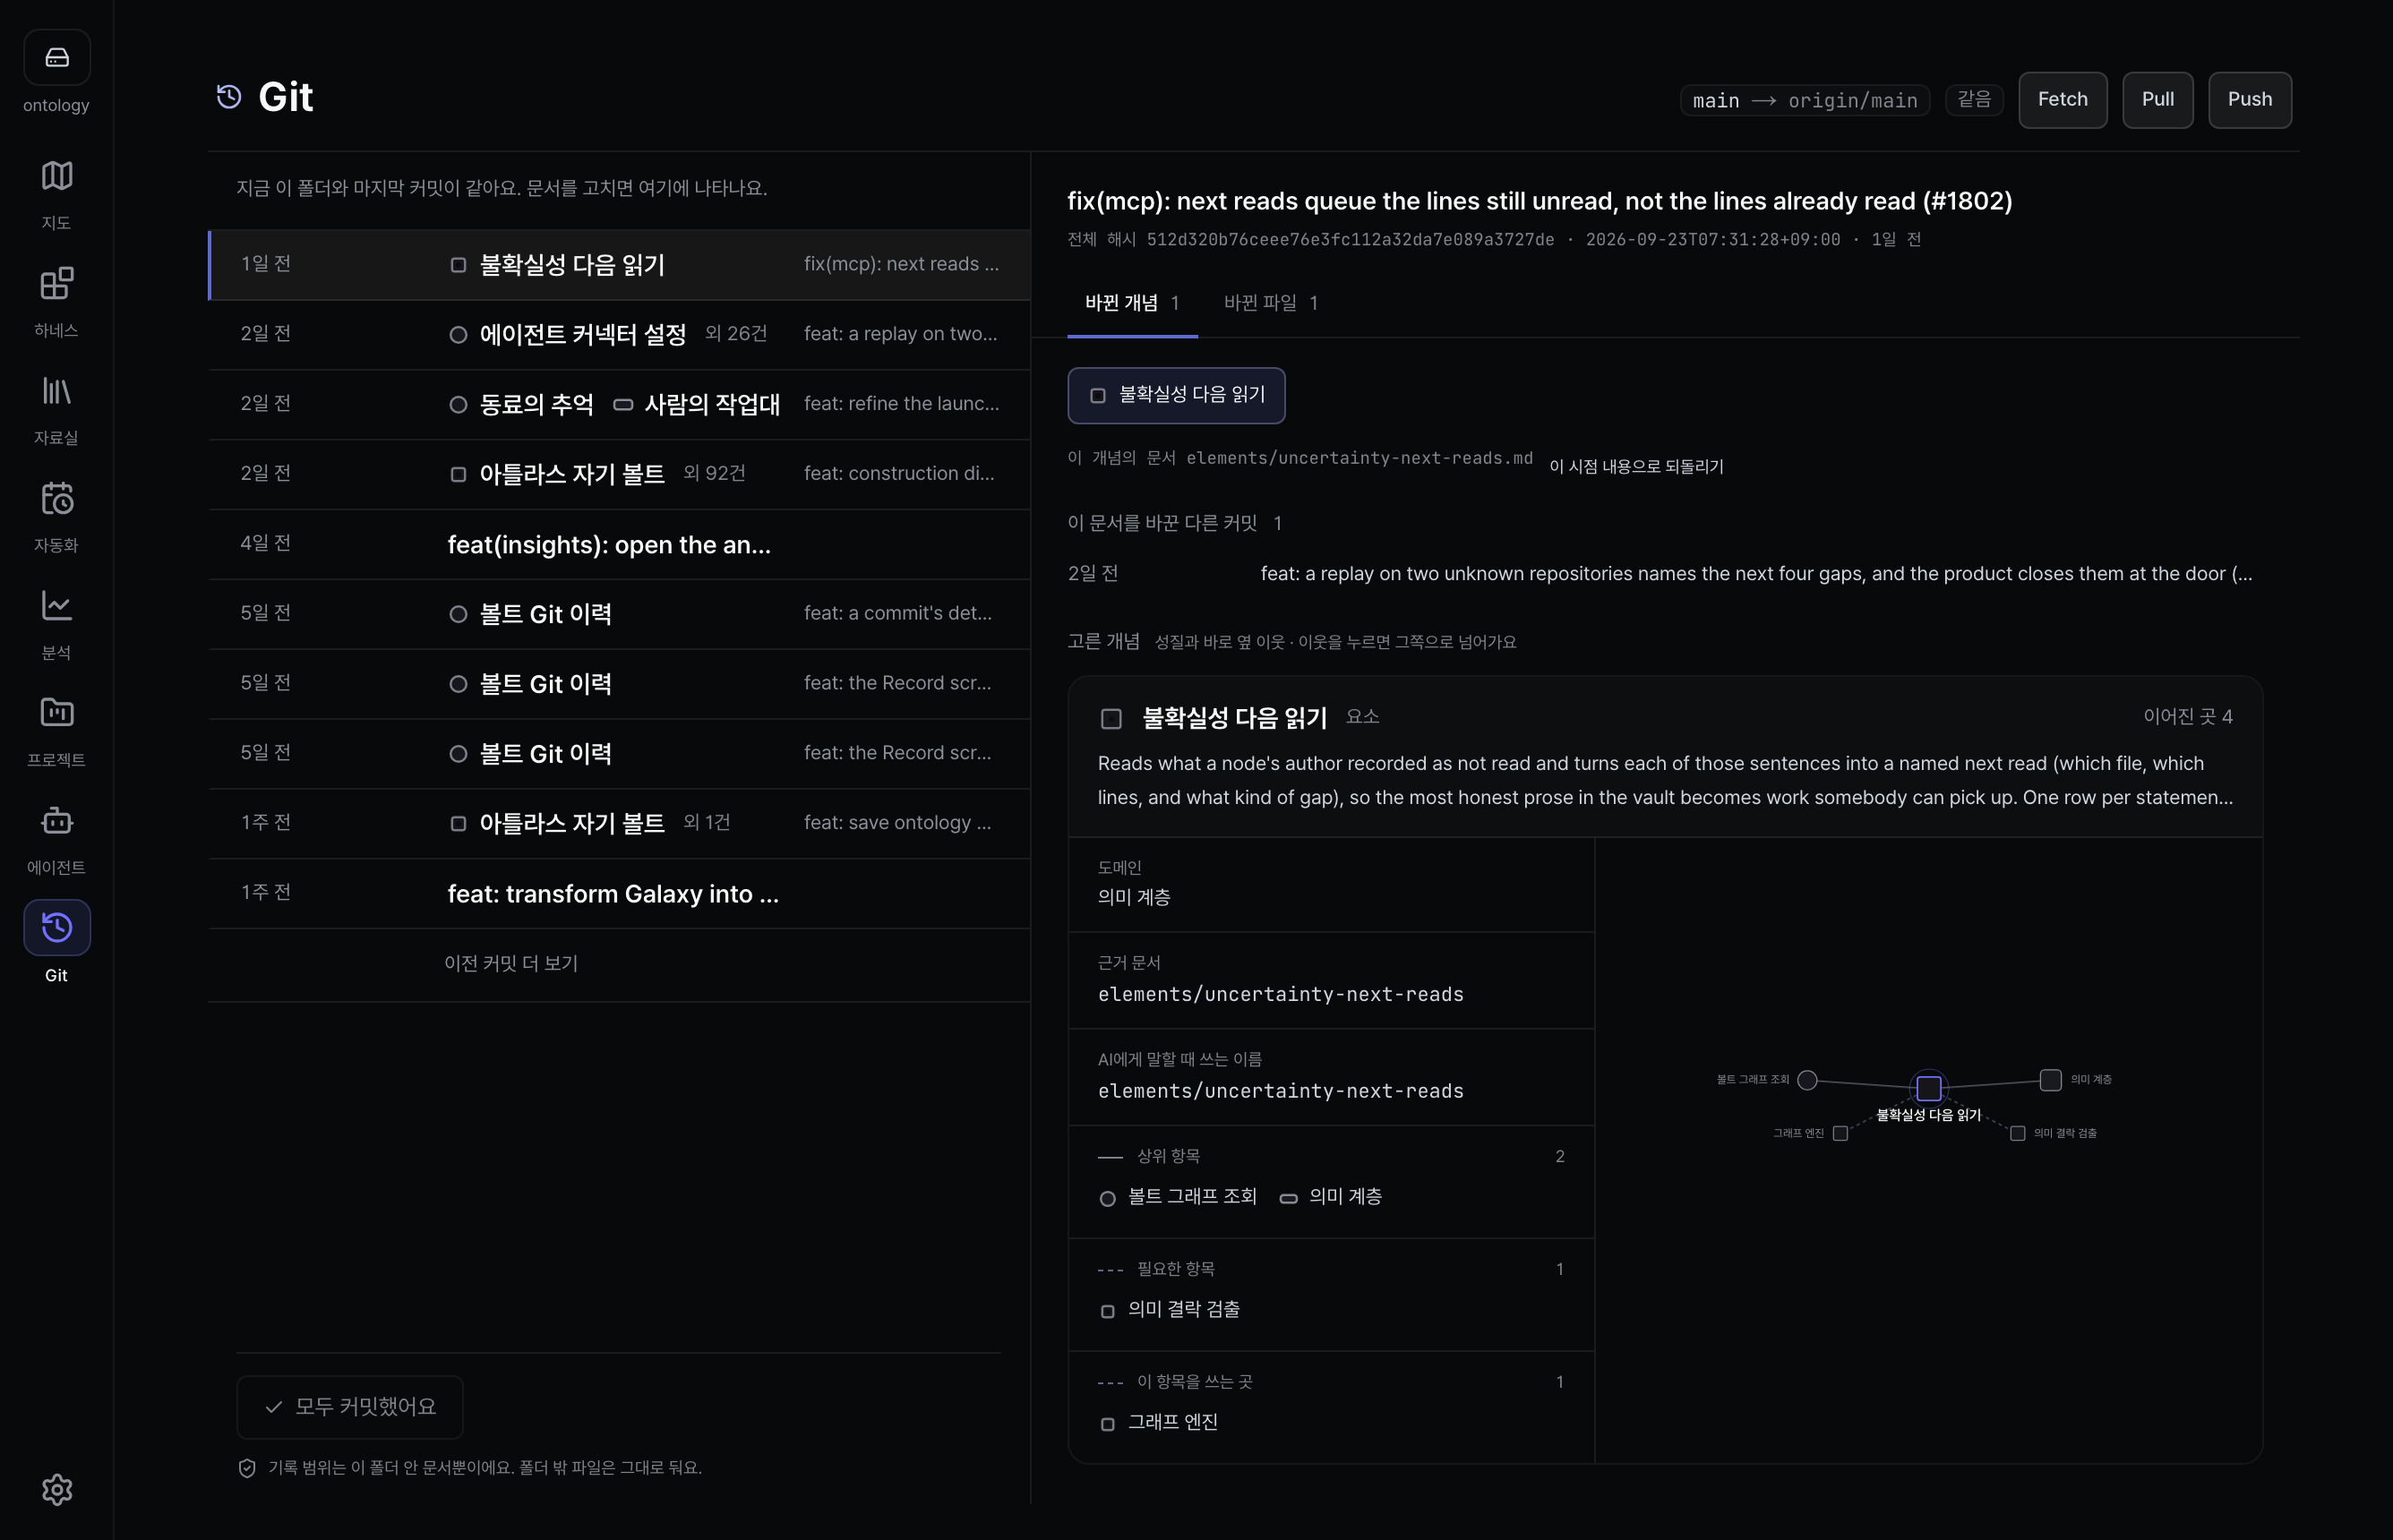Click the full commit hash text
Image resolution: width=2393 pixels, height=1540 pixels.
[x=1350, y=240]
